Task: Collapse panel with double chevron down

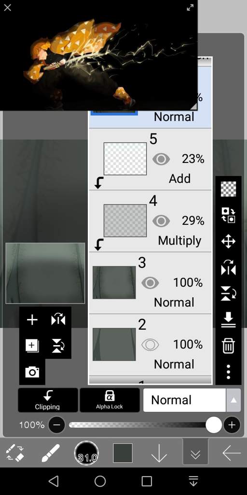Action: [x=195, y=453]
